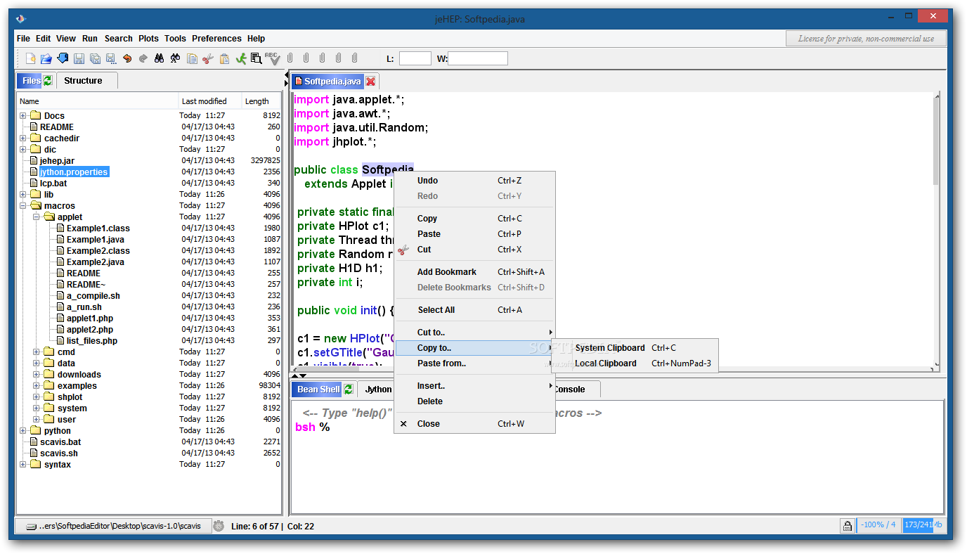Save the file using the floppy icon

pos(79,58)
